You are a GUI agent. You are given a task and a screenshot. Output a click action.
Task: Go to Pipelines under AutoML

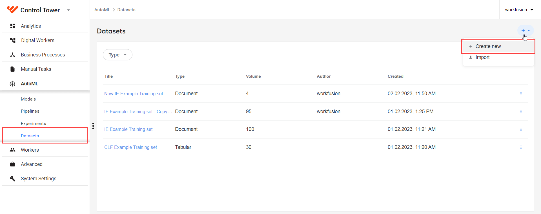pos(30,111)
